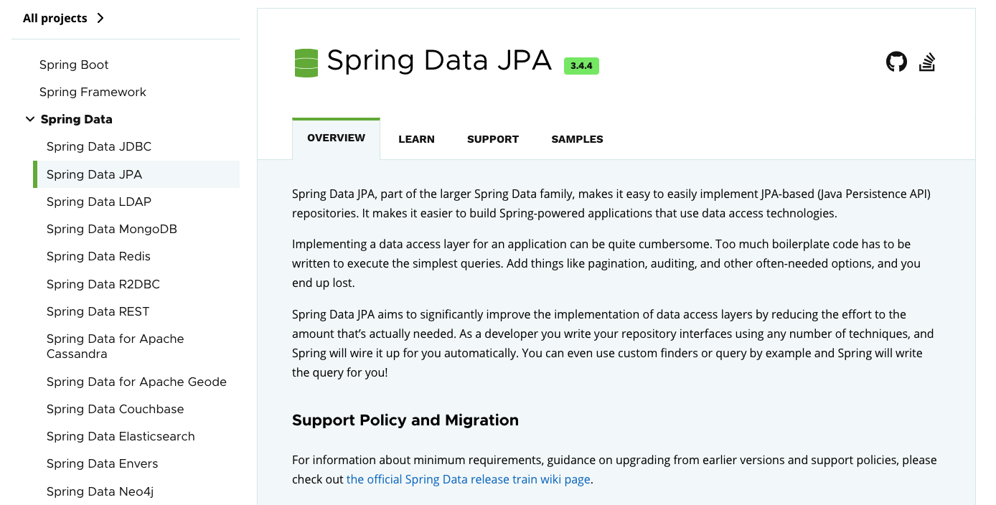The image size is (996, 505).
Task: Switch to the Support tab
Action: 492,139
